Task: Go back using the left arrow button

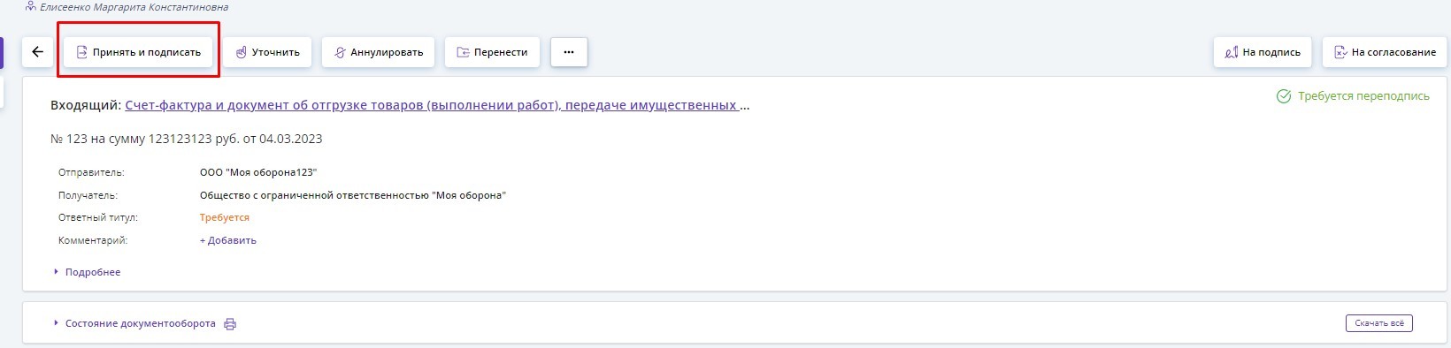Action: 37,52
